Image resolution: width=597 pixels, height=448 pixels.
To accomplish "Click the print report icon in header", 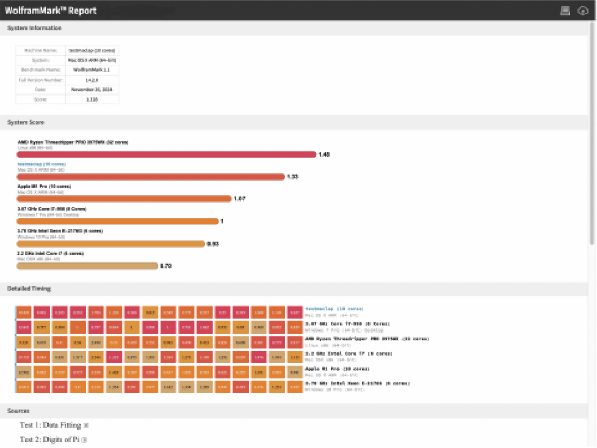I will [x=565, y=10].
